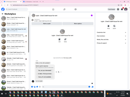Open Maria conversation in list

[14, 47]
